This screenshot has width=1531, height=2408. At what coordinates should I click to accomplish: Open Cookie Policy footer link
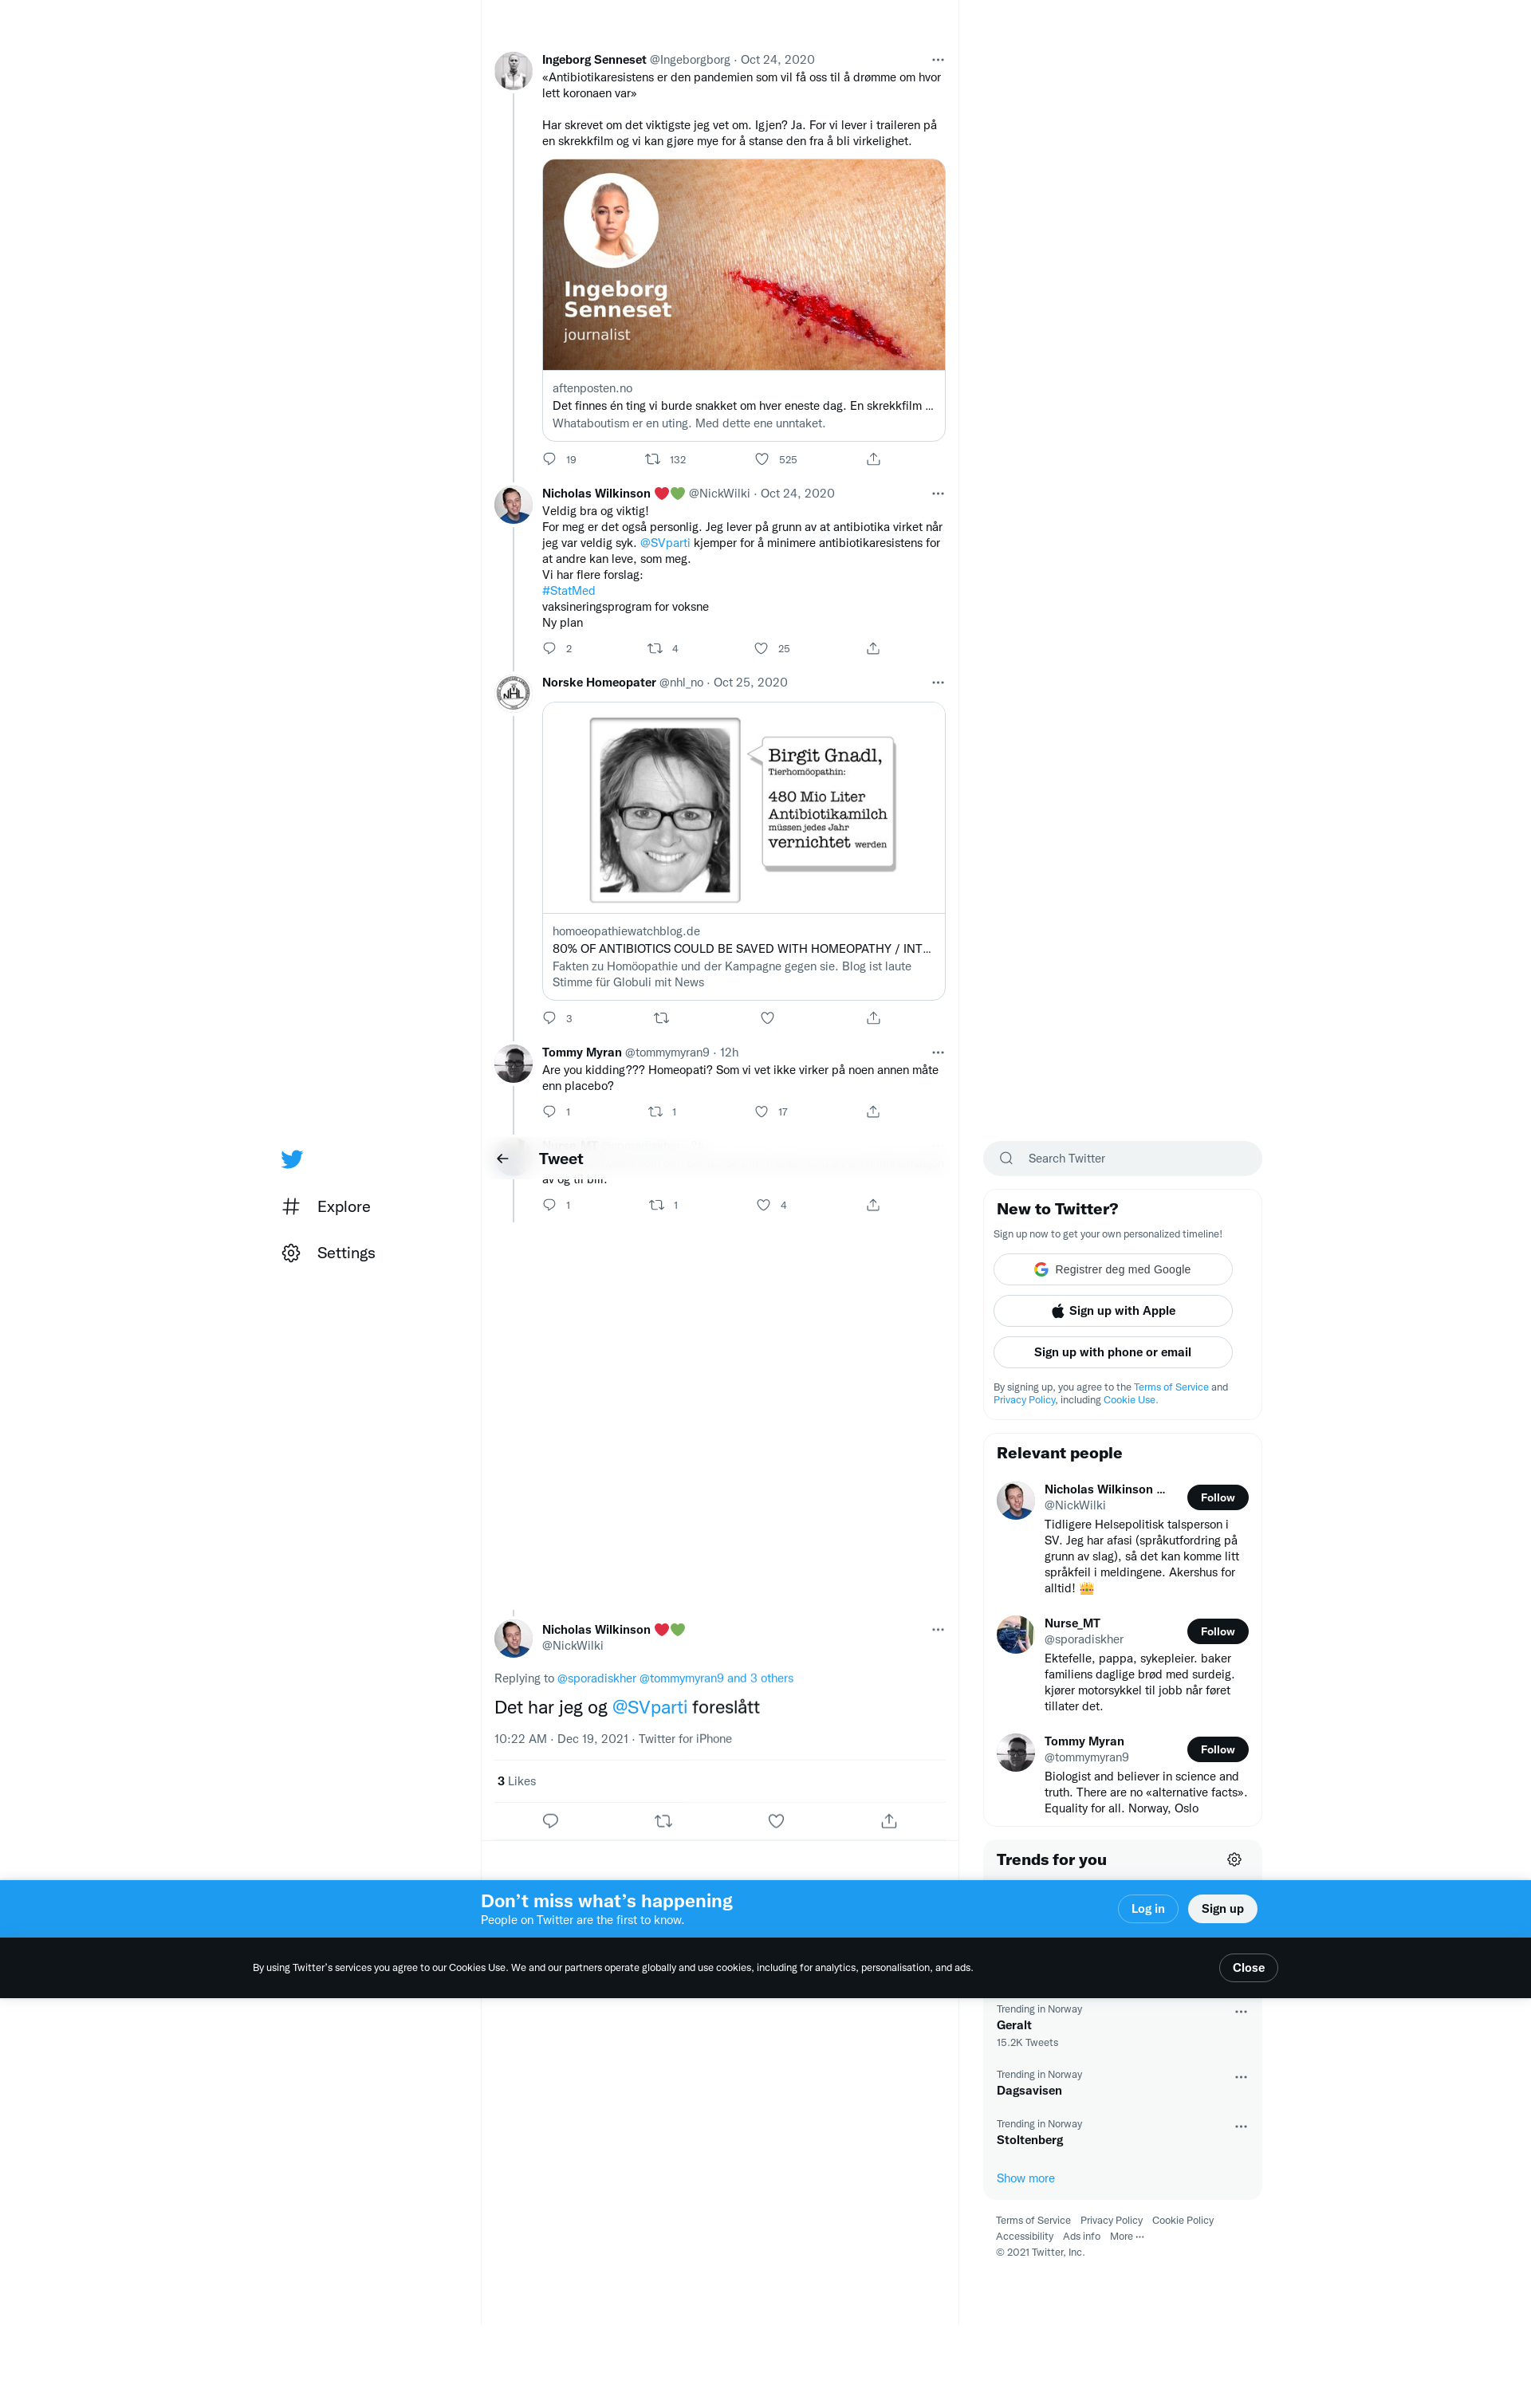[x=1183, y=2220]
